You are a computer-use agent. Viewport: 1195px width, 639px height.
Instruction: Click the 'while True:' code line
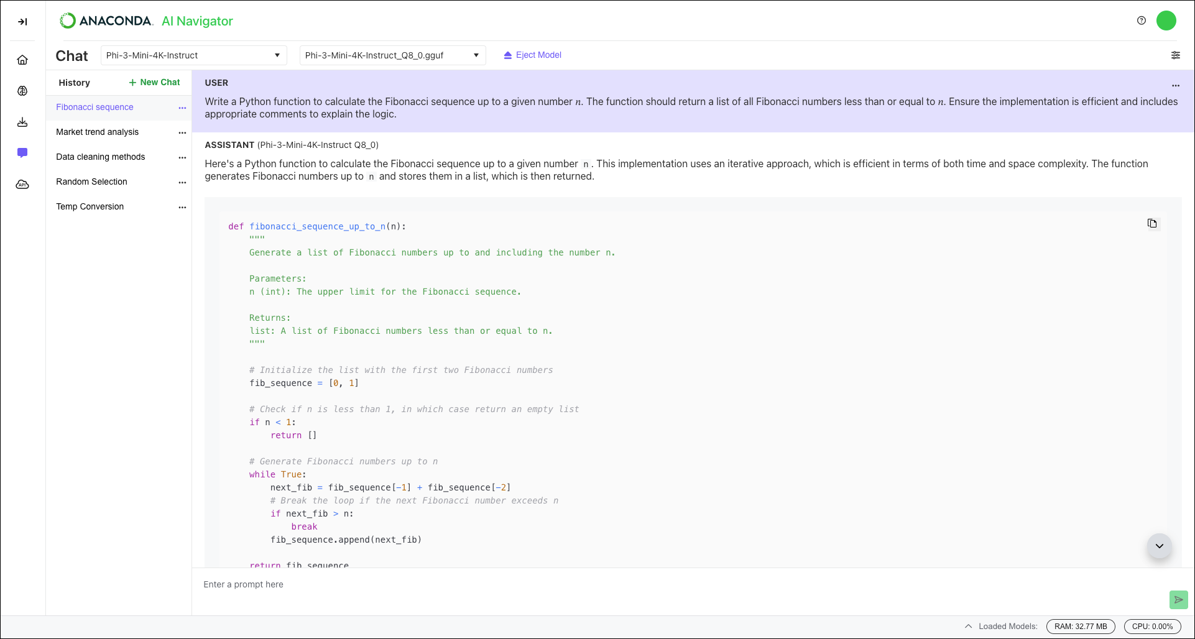[278, 474]
